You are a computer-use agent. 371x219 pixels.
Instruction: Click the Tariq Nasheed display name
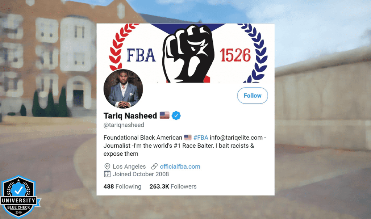click(130, 115)
